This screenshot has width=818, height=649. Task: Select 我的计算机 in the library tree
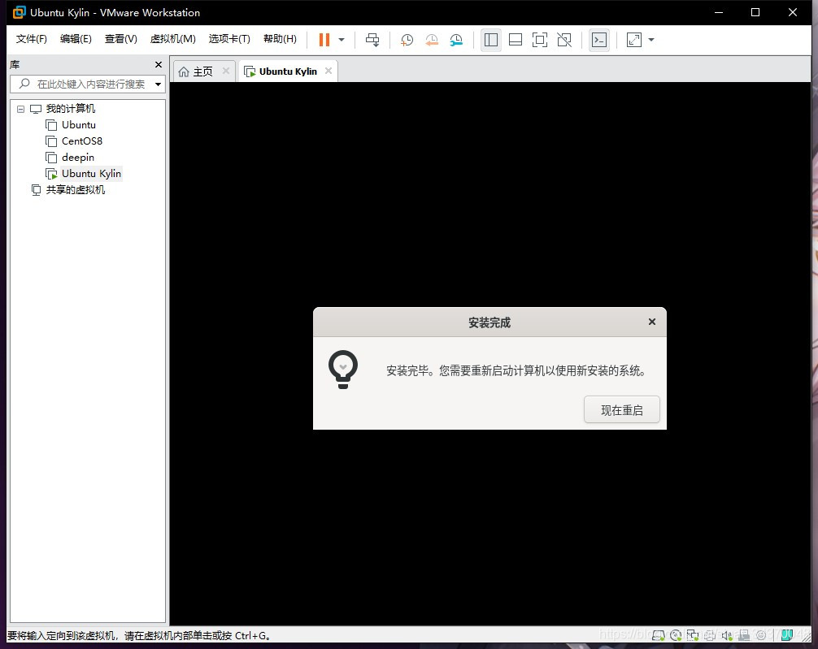point(71,108)
